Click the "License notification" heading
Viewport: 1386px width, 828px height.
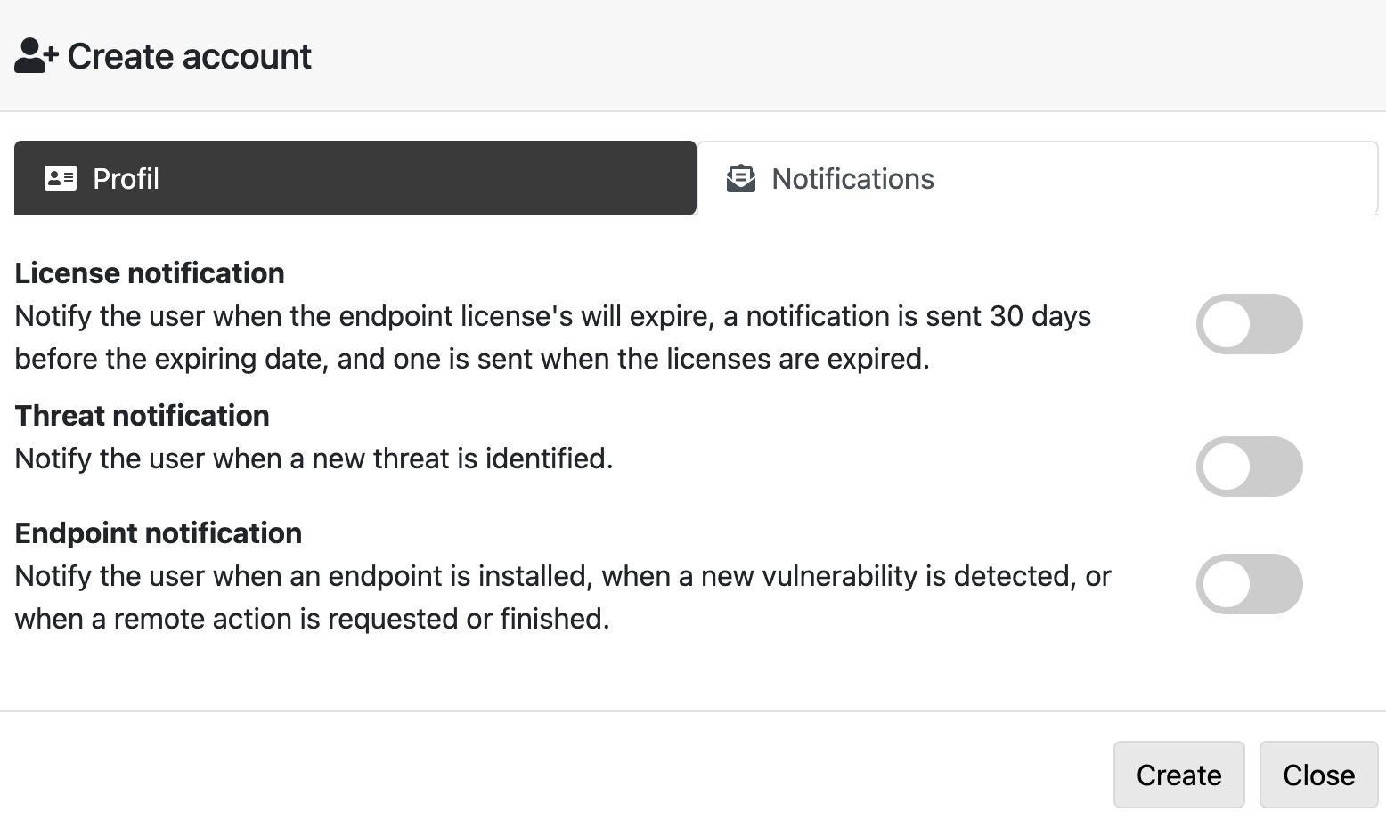pyautogui.click(x=150, y=273)
